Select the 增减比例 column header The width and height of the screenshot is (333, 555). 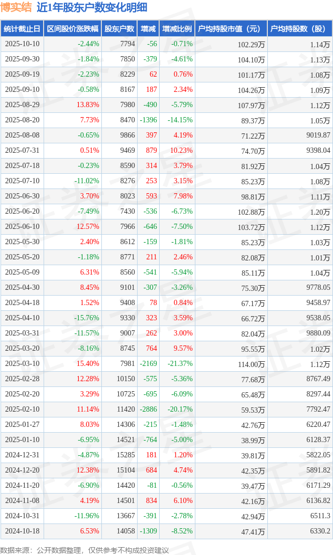coord(177,29)
